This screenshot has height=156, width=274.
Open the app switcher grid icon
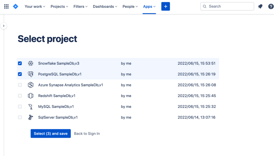pos(6,6)
